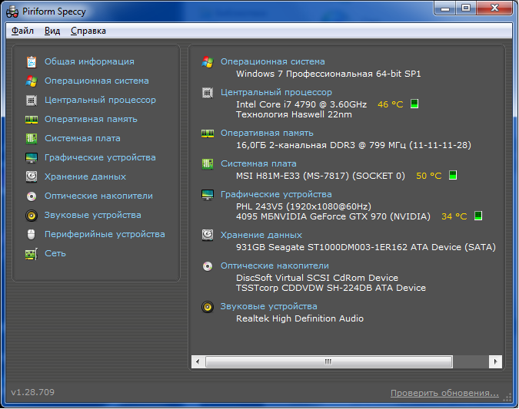
Task: Click the horizontal scrollbar thumb
Action: click(x=328, y=361)
